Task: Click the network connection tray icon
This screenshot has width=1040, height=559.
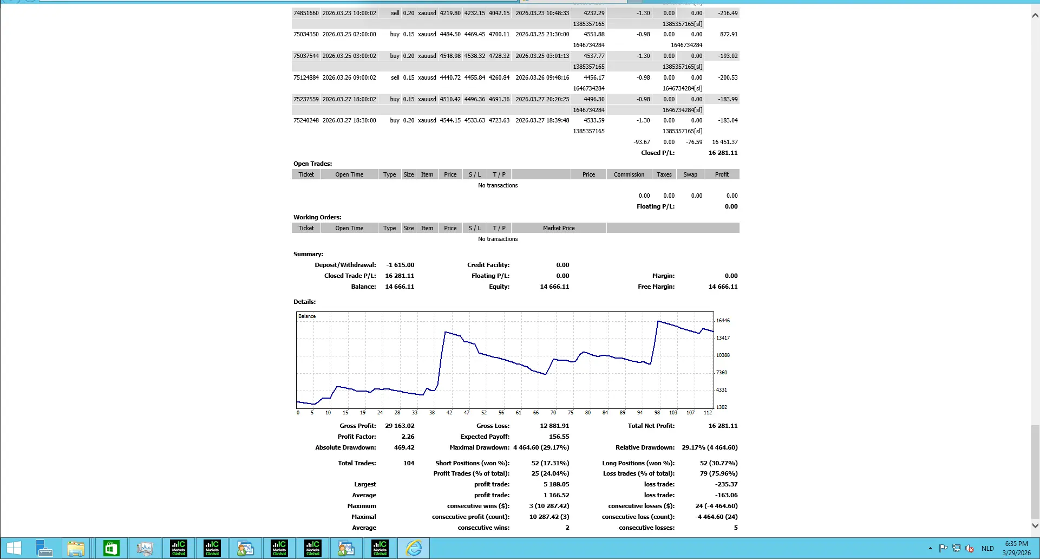Action: pos(957,548)
